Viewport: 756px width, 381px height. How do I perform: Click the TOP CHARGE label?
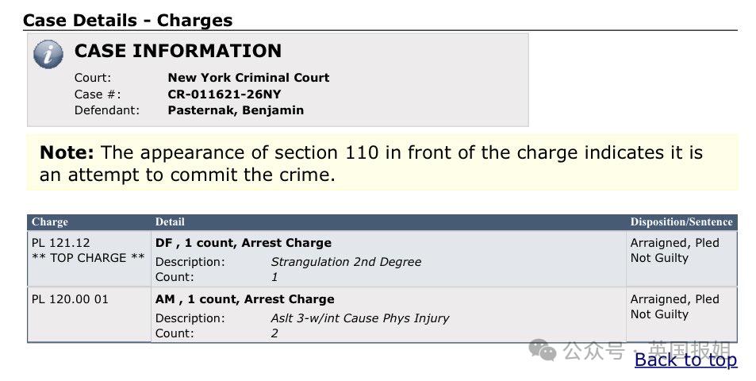(88, 258)
